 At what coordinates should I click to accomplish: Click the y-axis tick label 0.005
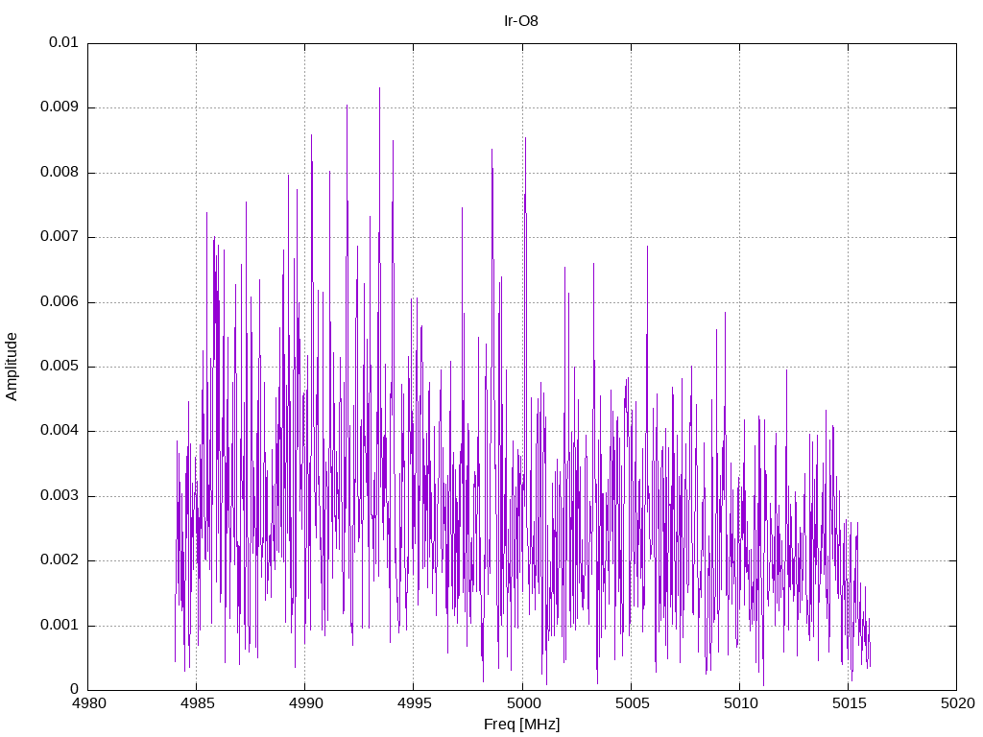(60, 367)
